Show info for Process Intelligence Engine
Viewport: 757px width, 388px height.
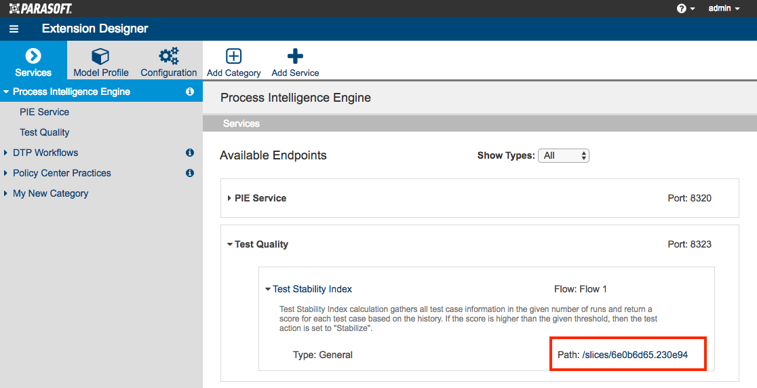[x=190, y=92]
